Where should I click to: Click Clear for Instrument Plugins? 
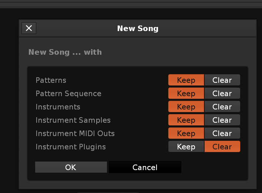[x=222, y=147]
